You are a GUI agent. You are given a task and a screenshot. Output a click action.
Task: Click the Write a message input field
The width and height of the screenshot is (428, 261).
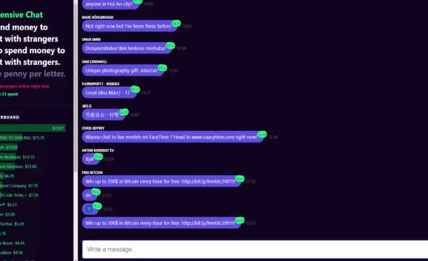(255, 249)
